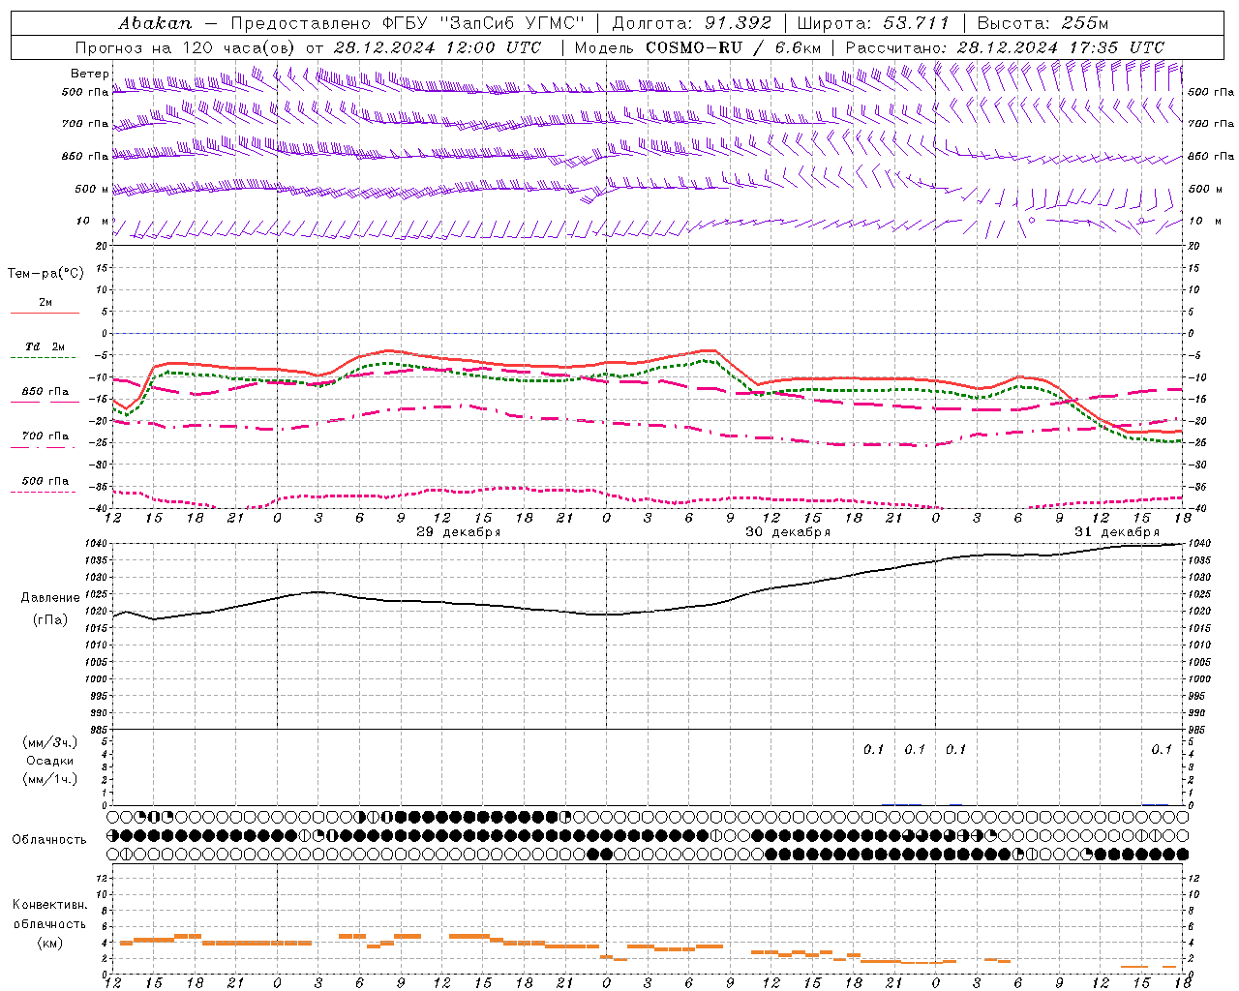Click the 700 гПа temperature legend label
This screenshot has width=1239, height=991.
click(45, 435)
